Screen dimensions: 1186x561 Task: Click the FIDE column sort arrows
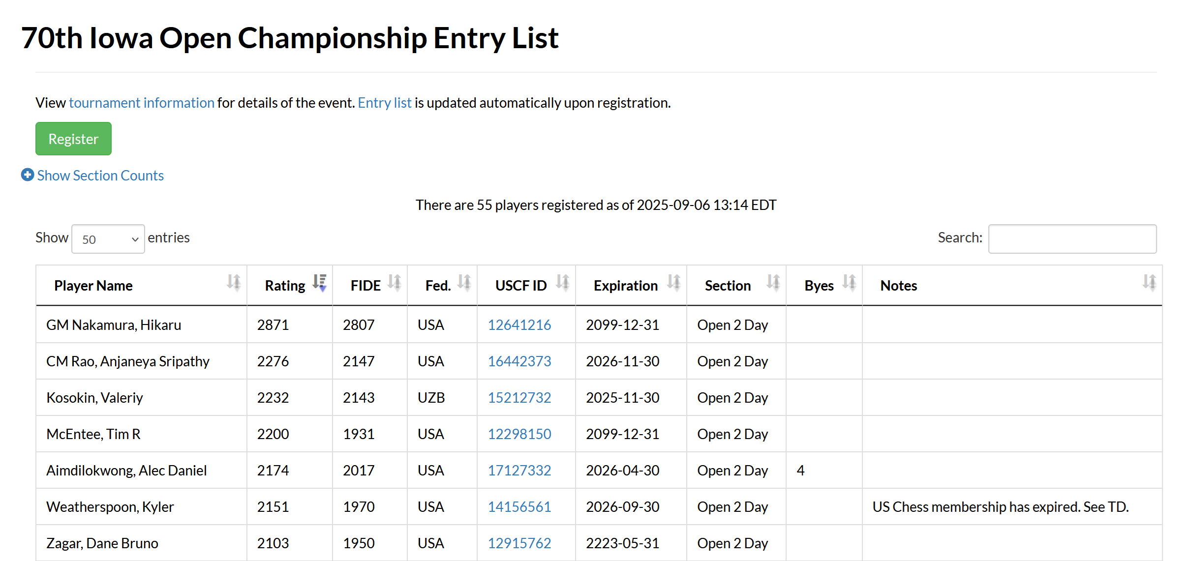pyautogui.click(x=395, y=283)
